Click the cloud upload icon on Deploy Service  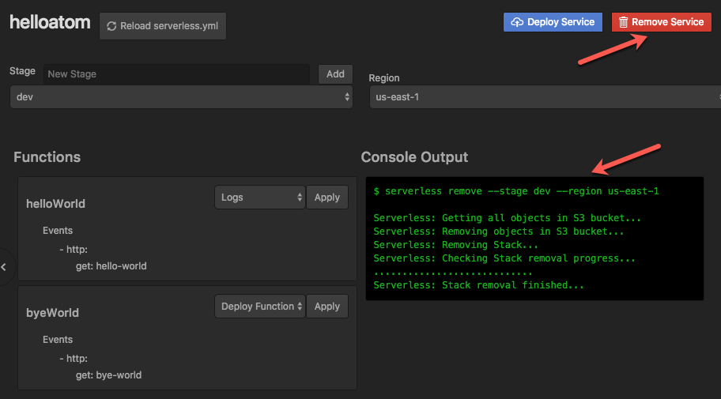click(517, 22)
